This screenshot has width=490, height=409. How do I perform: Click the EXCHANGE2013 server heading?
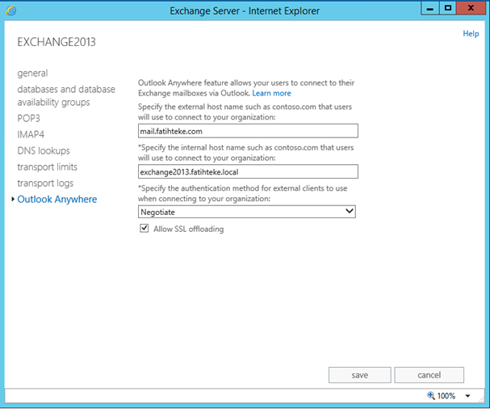(57, 42)
